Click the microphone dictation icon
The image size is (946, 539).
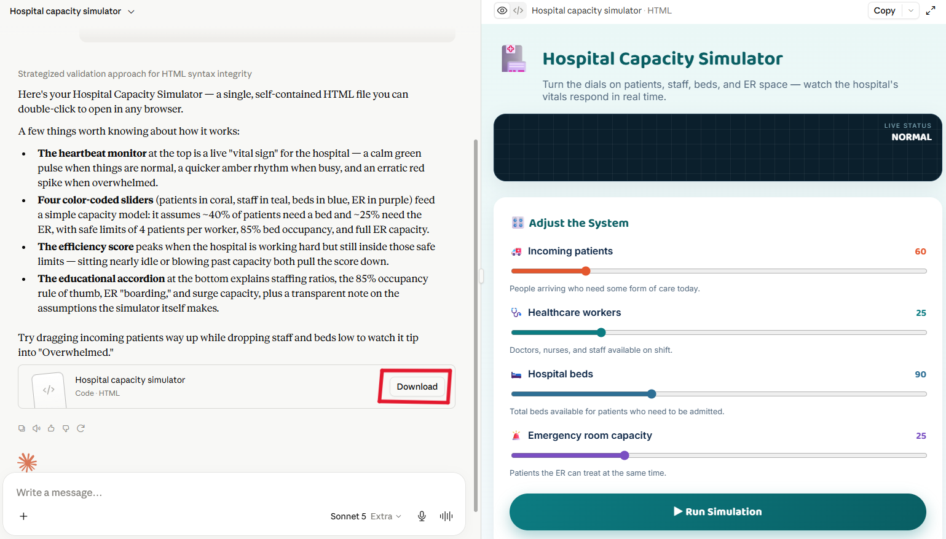coord(422,516)
